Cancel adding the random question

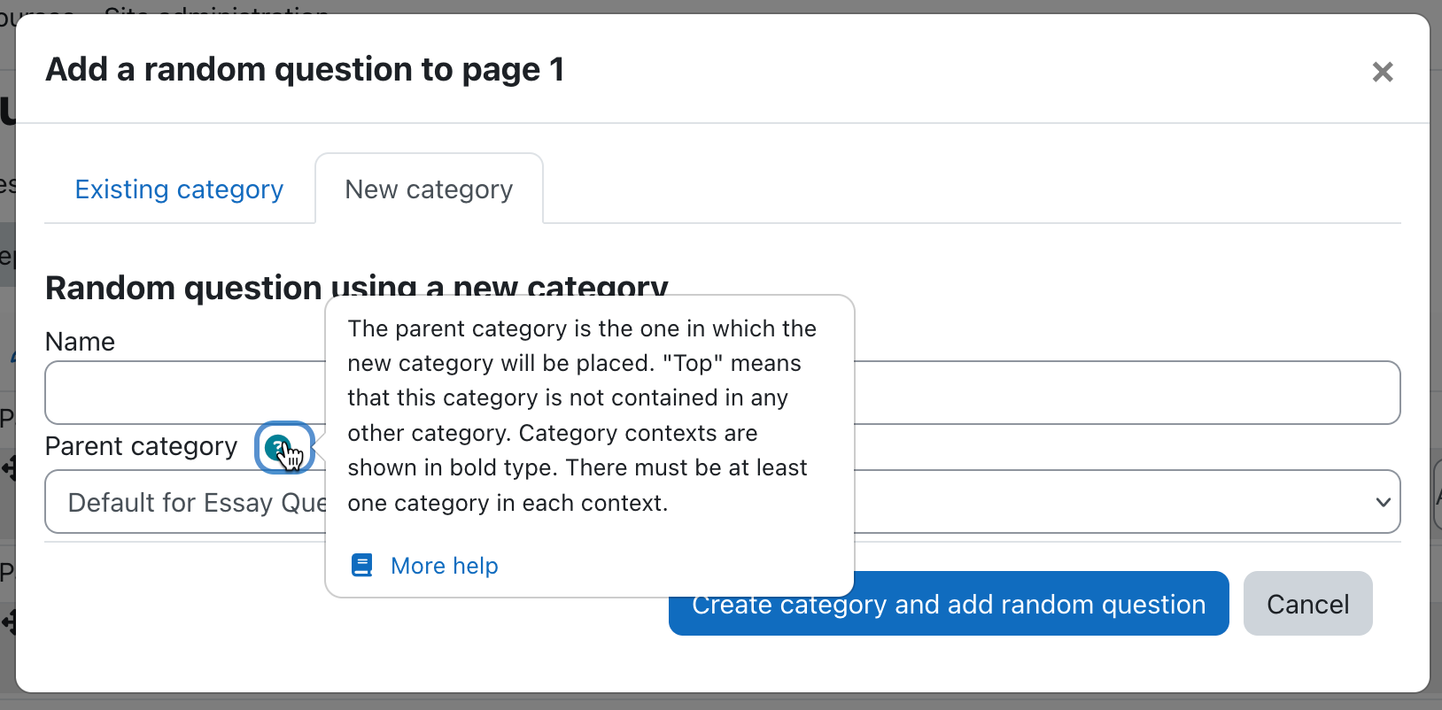[1307, 604]
